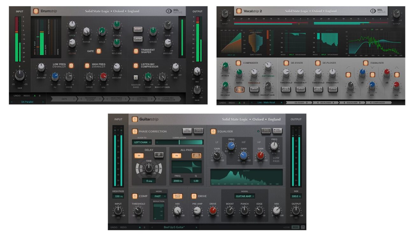
Task: Toggle the Guitarstrip plugin power button
Action: coord(135,119)
